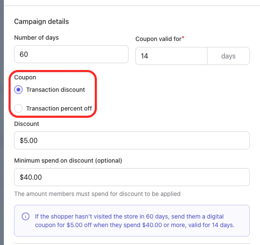Focus the Number of days input field
This screenshot has height=245, width=260.
71,55
